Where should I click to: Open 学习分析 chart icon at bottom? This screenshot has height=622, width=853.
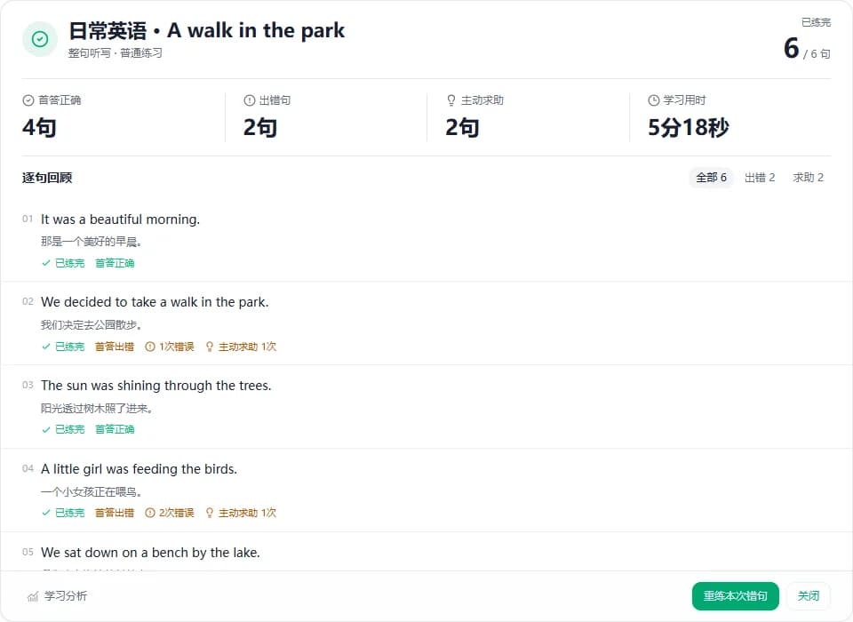pos(33,596)
